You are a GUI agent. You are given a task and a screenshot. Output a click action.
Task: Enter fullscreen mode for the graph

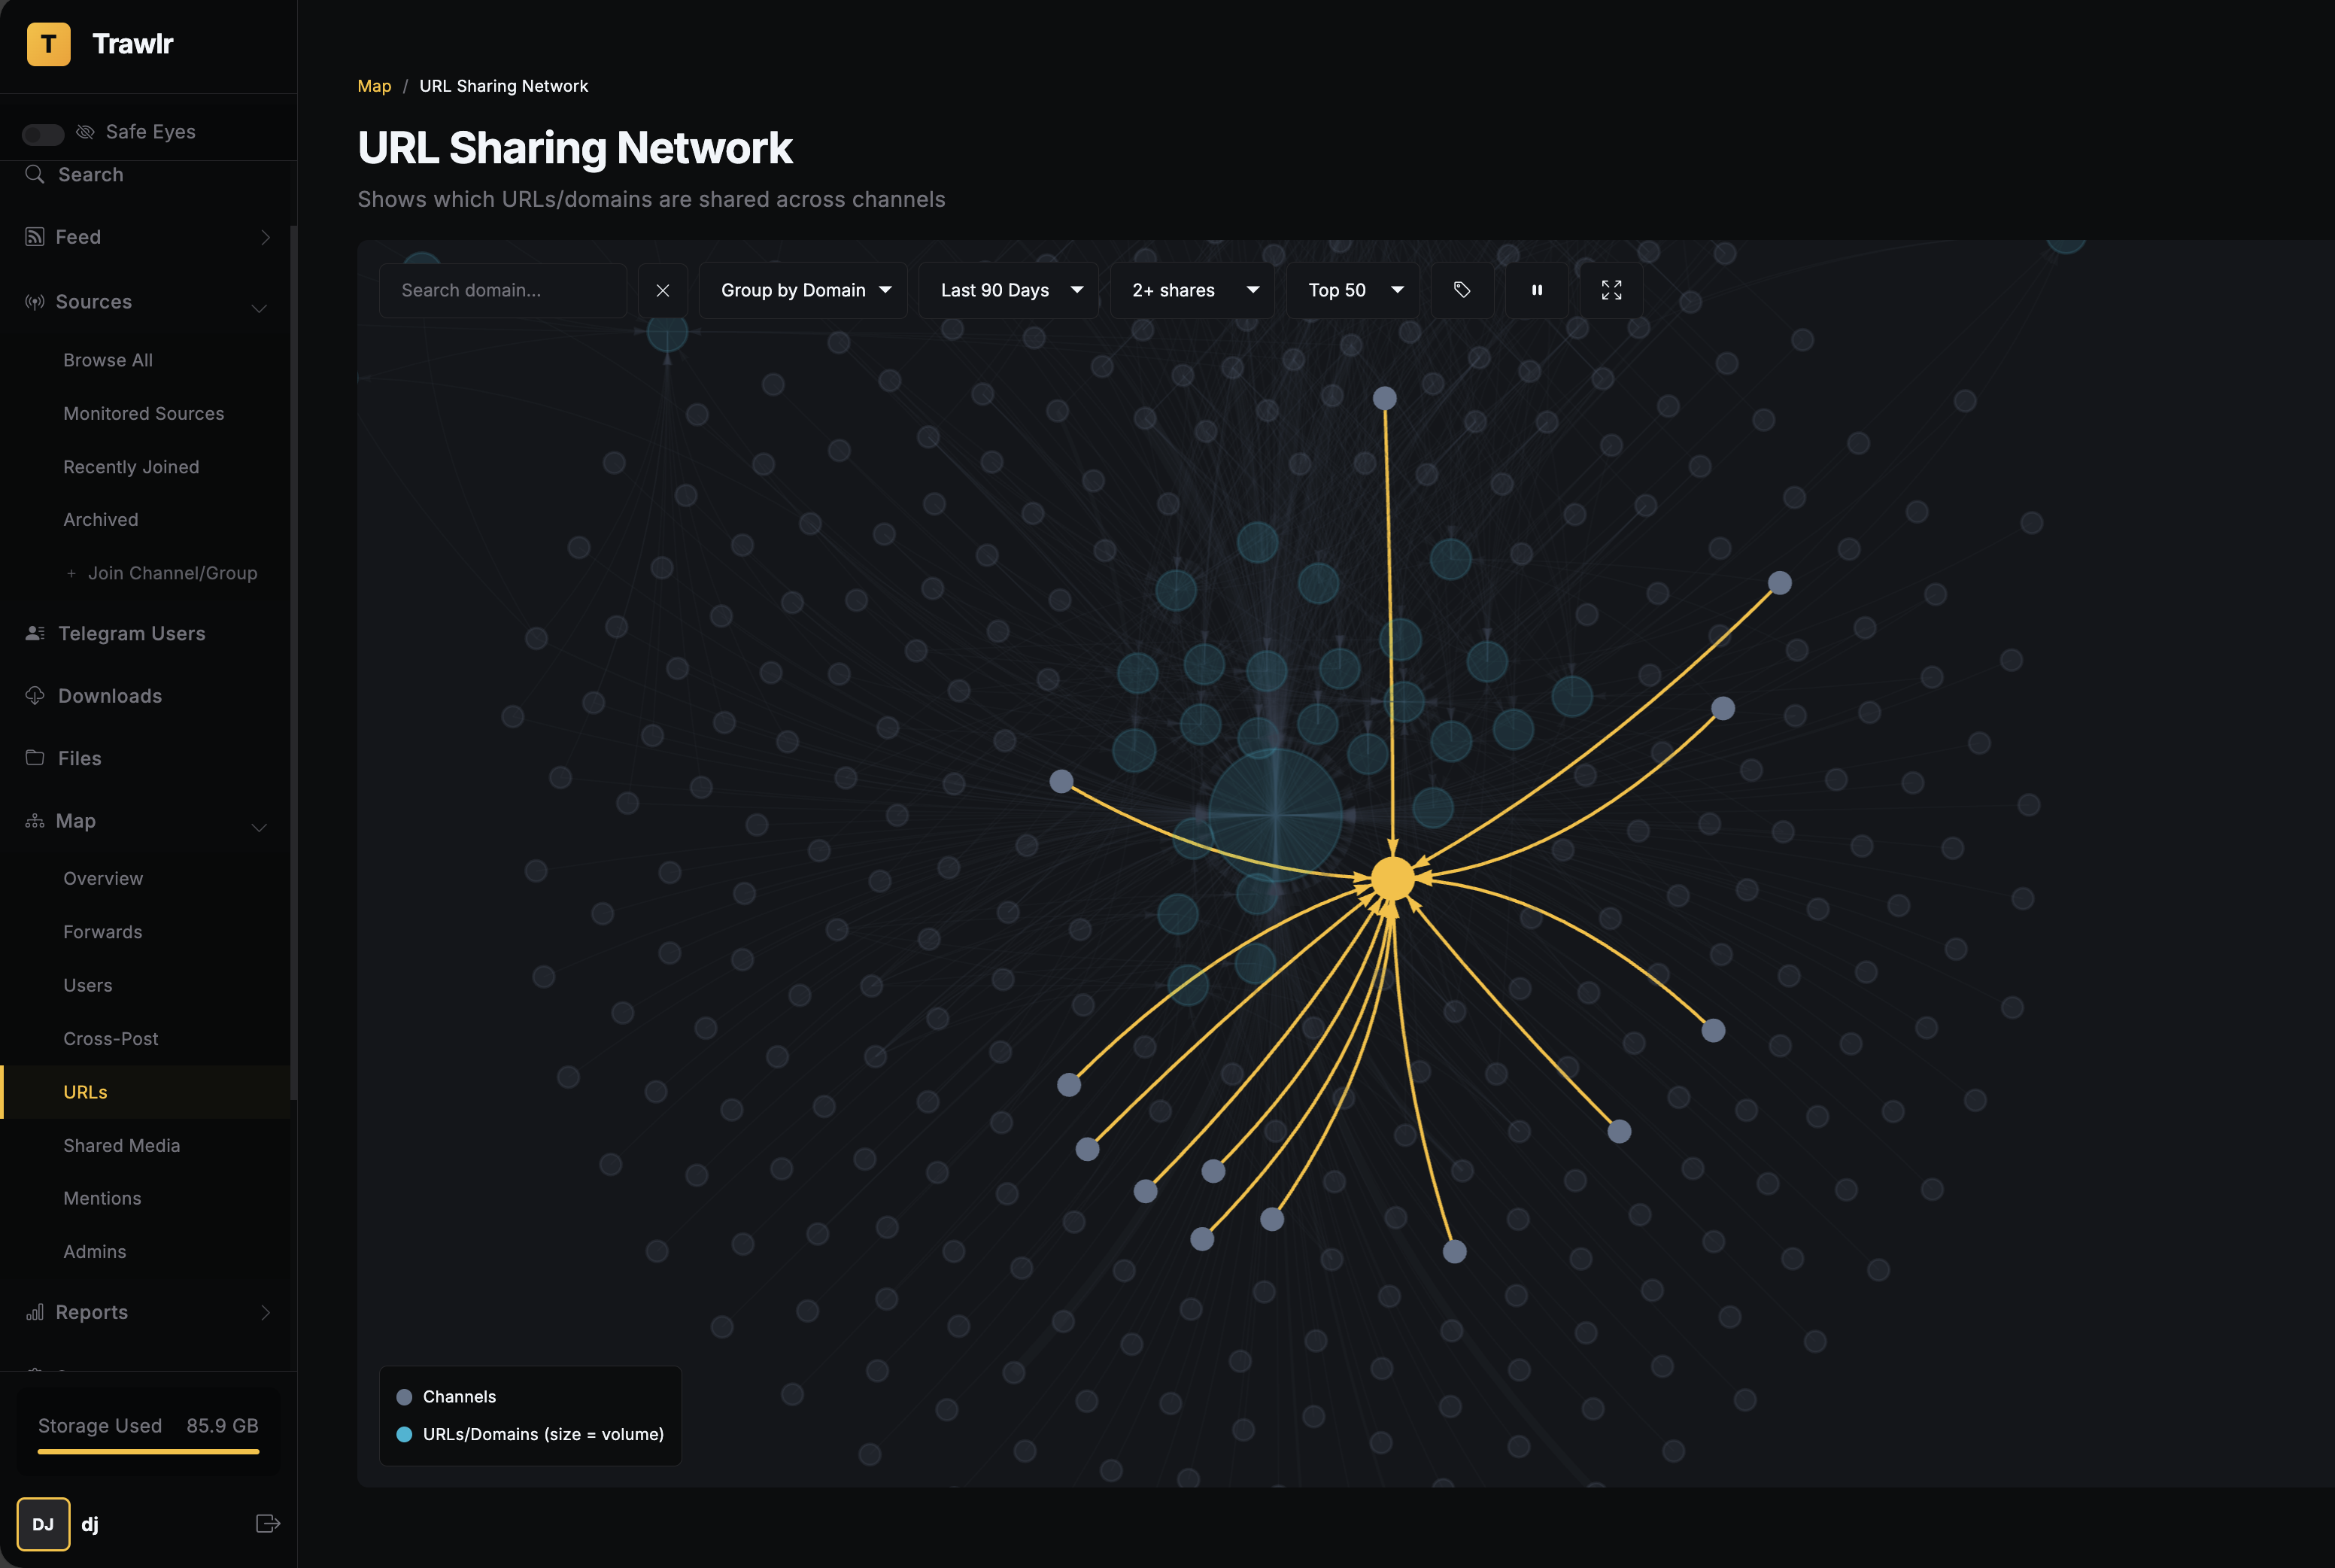[1611, 290]
